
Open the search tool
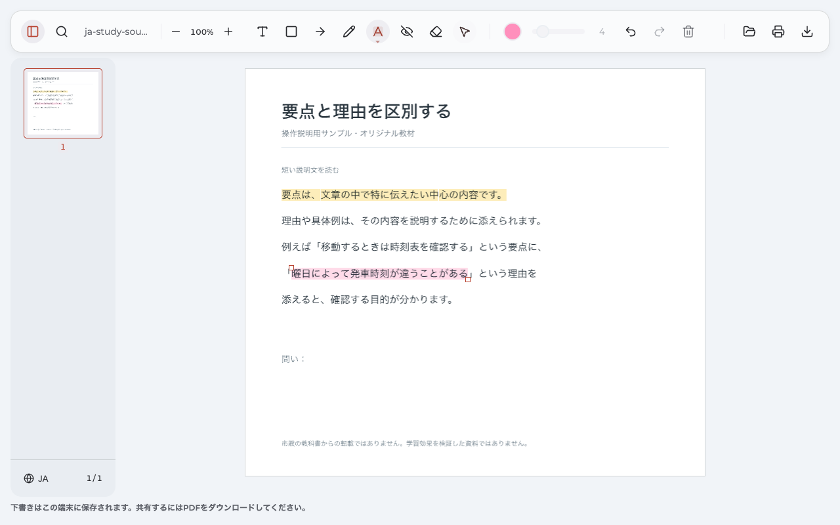(x=62, y=31)
